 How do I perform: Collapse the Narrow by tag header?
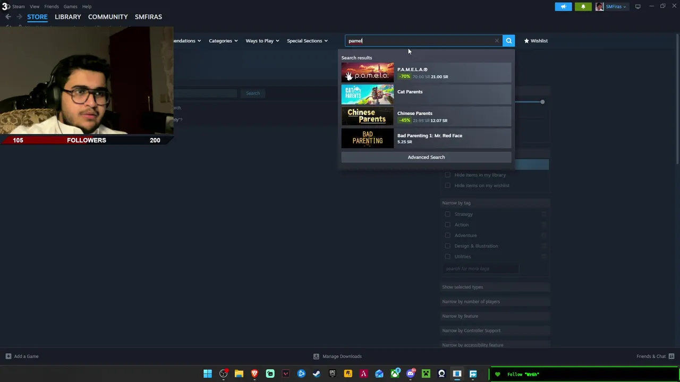(495, 203)
